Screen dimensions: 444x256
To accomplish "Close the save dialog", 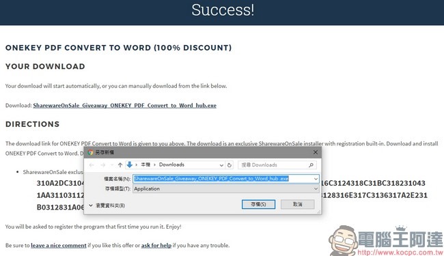I will (316, 152).
